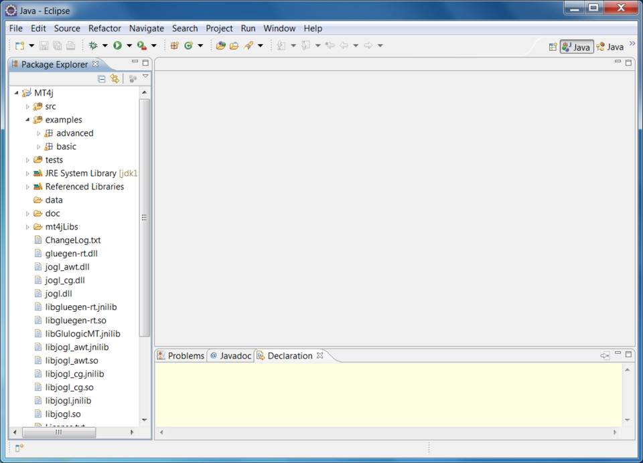Click the Debug bug icon in toolbar
Screen dimensions: 643x463
pos(94,45)
